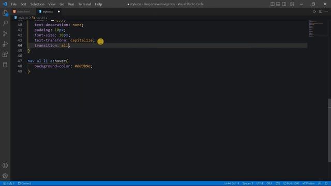331x186 pixels.
Task: Click the text 'text-transform: capitalize;'
Action: pos(65,40)
